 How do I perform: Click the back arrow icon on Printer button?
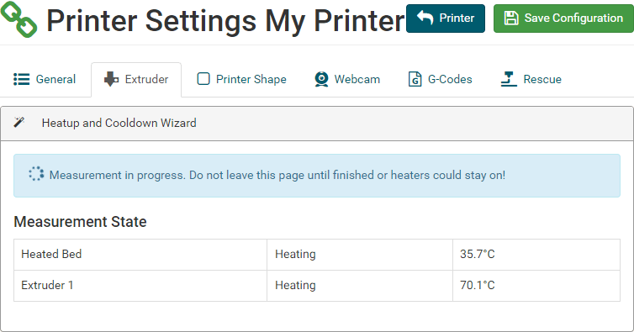click(x=425, y=18)
